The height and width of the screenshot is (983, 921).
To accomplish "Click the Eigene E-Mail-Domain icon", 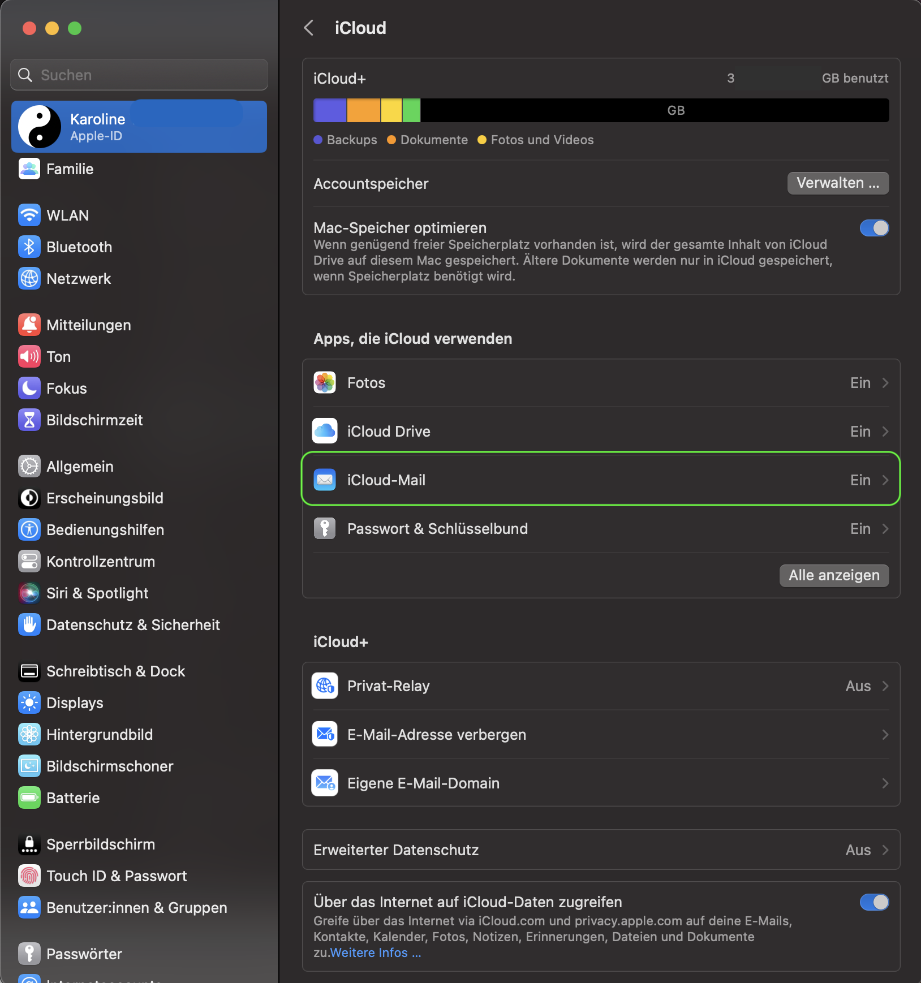I will pos(325,783).
